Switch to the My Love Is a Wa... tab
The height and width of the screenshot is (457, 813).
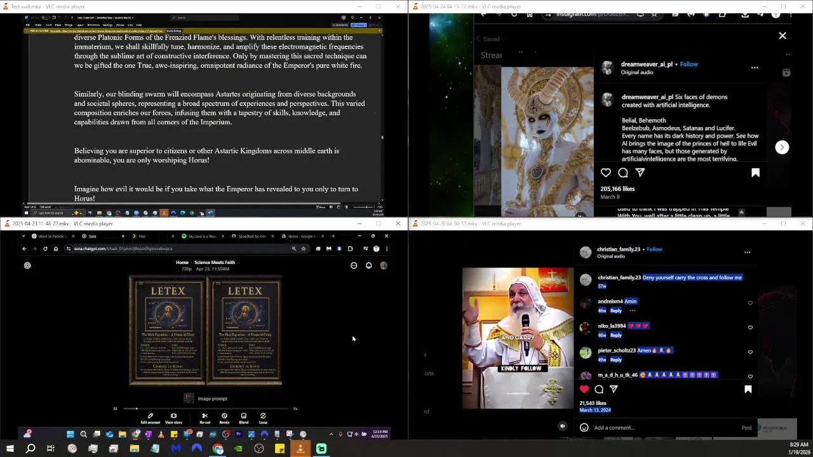tap(202, 236)
